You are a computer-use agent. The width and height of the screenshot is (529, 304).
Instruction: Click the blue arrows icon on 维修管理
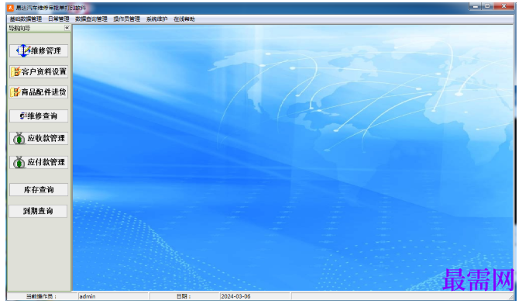(x=23, y=50)
